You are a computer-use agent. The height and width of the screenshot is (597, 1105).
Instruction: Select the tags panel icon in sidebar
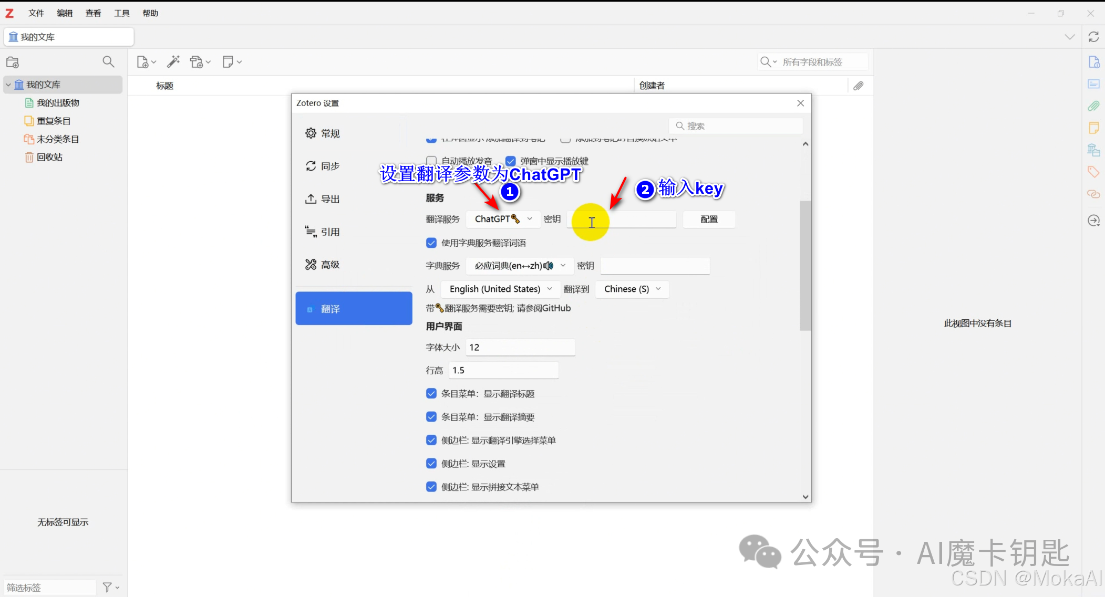click(1093, 172)
